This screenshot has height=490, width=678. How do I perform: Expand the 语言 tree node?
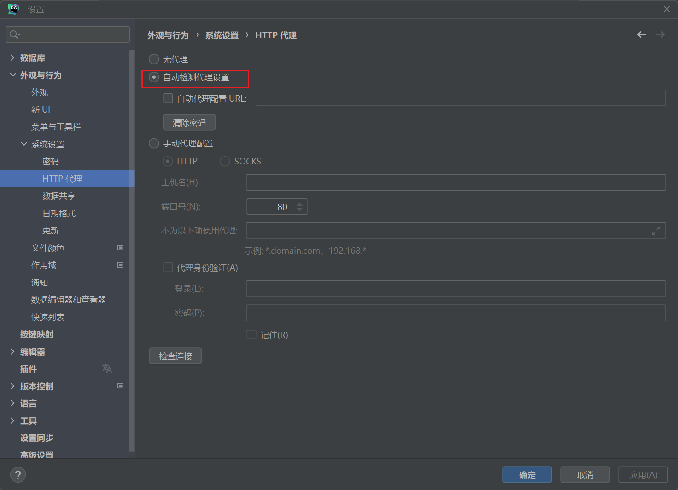point(12,403)
